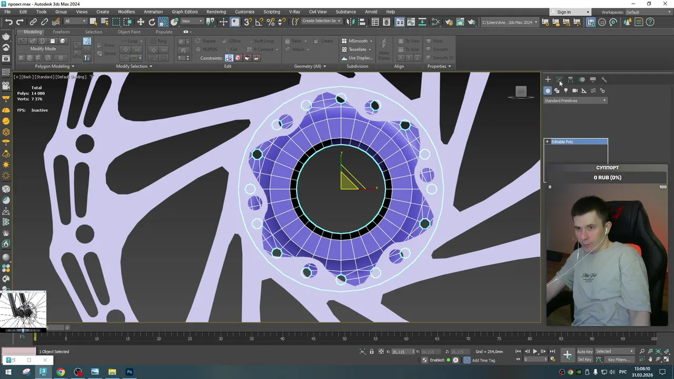The height and width of the screenshot is (379, 674).
Task: Open the reference coordinate system View dropdown
Action: tap(192, 22)
